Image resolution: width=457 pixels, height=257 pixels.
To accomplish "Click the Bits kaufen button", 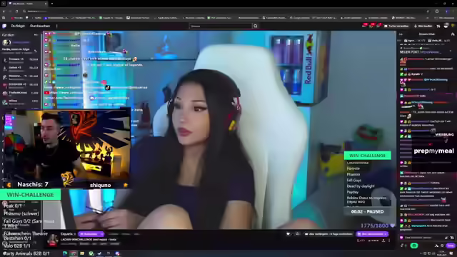I will point(423,26).
